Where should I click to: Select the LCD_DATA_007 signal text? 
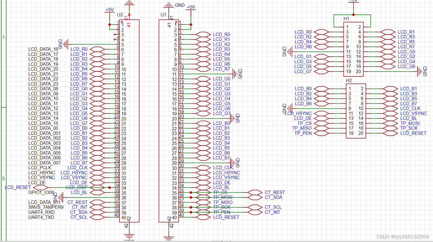point(44,163)
